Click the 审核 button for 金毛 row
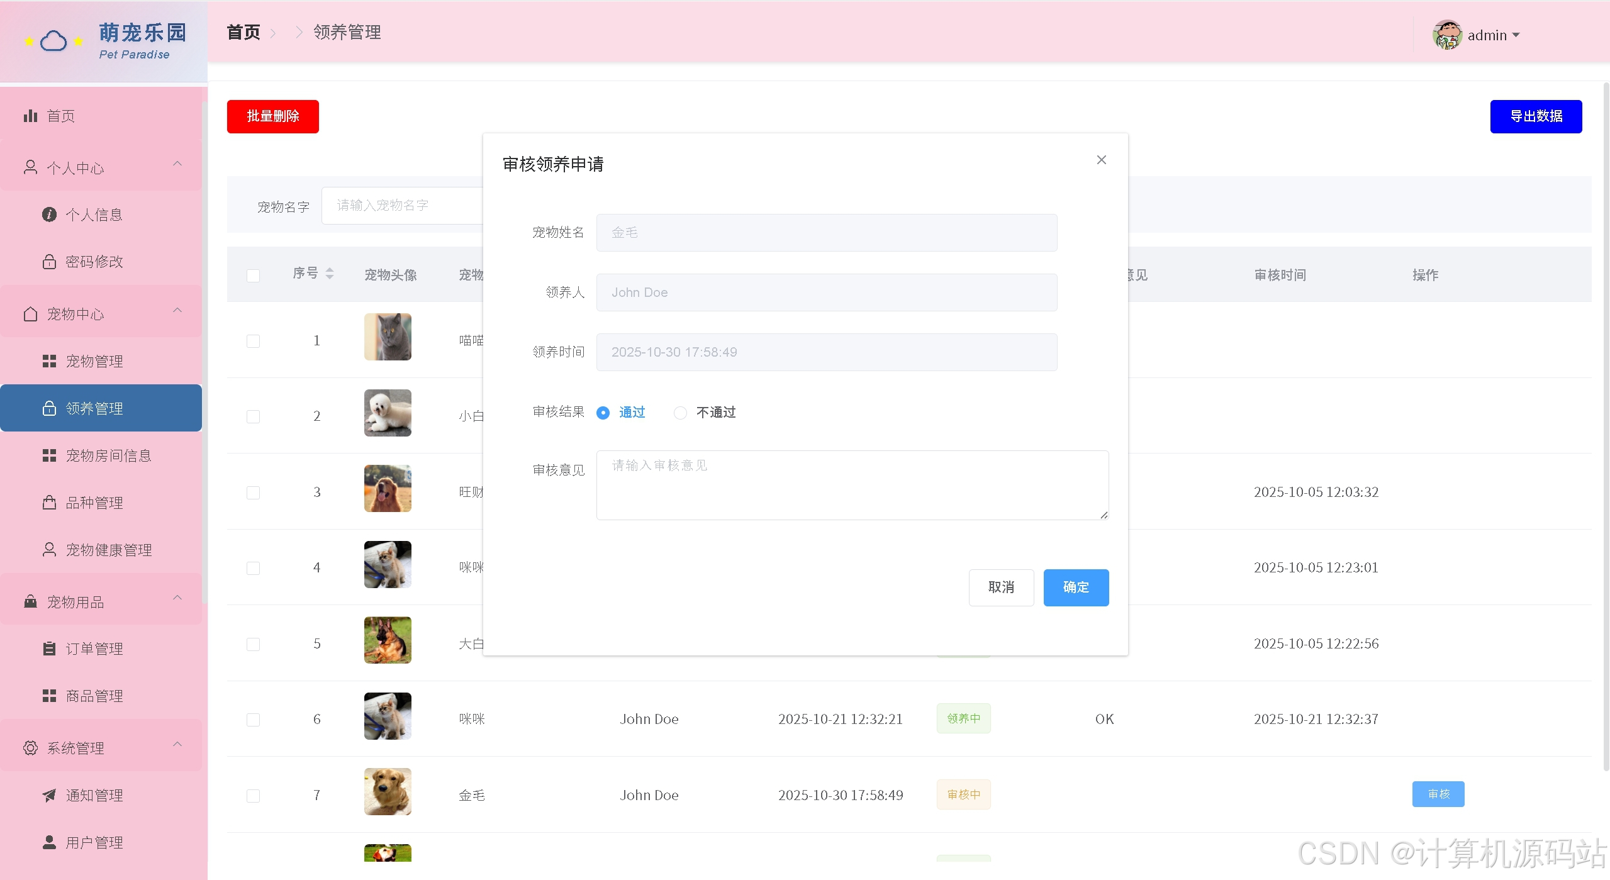The height and width of the screenshot is (880, 1610). (x=1438, y=794)
